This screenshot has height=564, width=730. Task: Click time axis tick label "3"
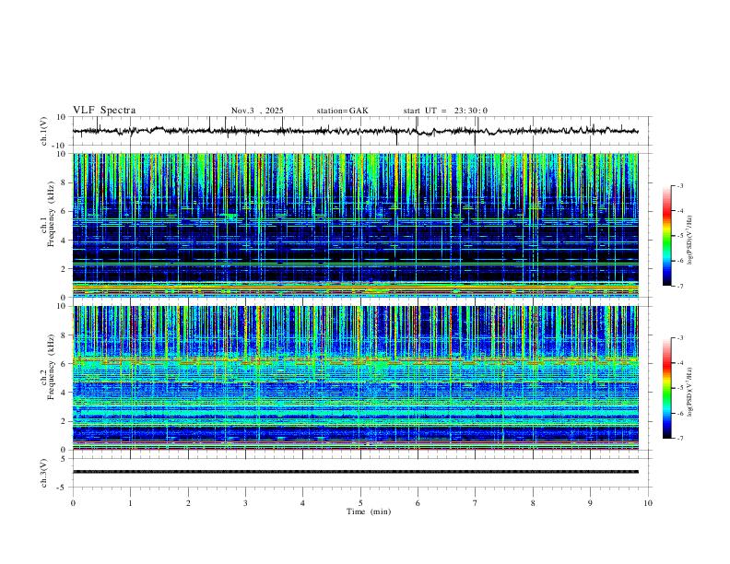(245, 503)
